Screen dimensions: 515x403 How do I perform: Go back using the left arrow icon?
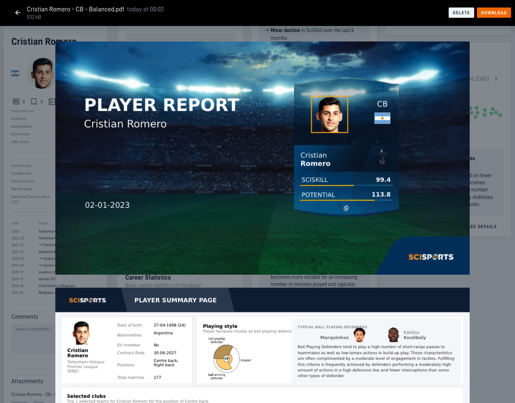pyautogui.click(x=18, y=13)
